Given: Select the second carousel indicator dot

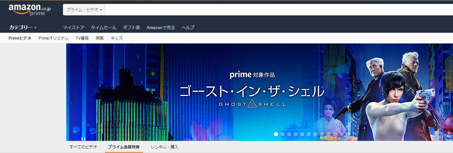Looking at the screenshot, I should (x=282, y=134).
